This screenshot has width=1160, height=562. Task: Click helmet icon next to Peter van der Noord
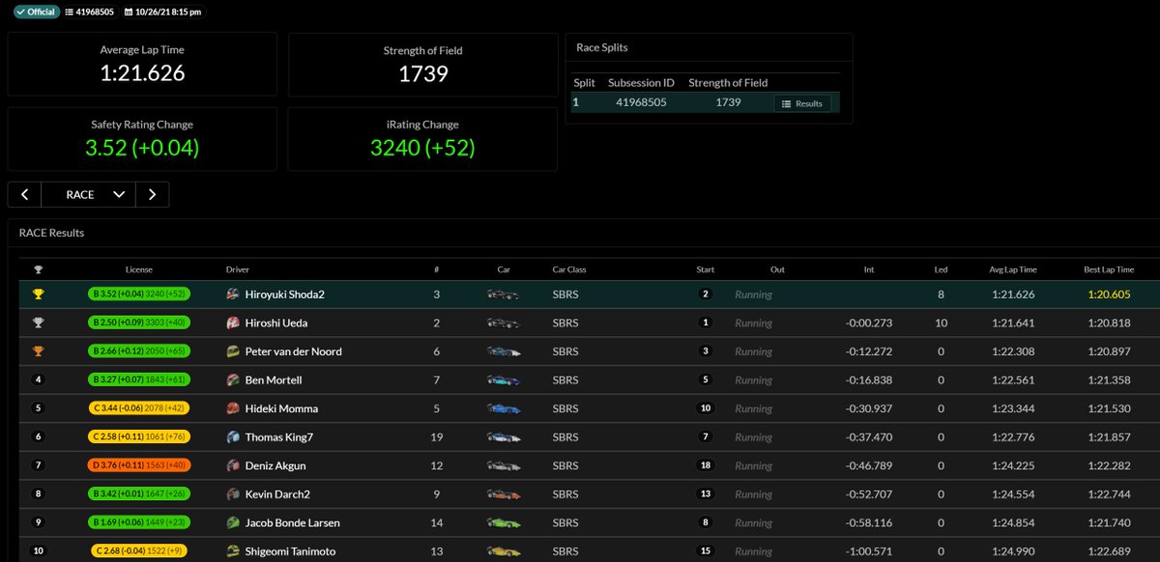click(x=232, y=351)
